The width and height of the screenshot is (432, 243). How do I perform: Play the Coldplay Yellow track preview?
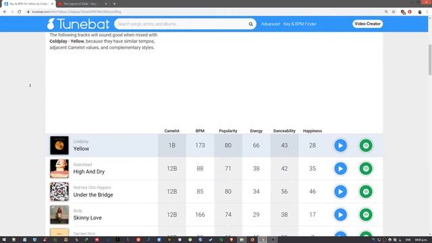340,146
